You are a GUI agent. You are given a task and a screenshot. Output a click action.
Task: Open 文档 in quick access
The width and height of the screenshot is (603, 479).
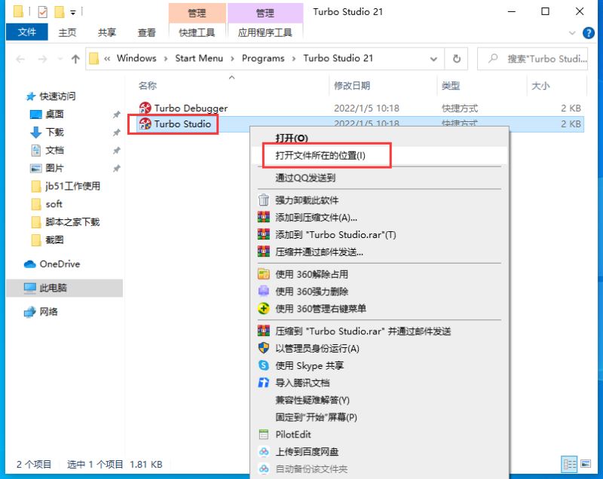47,150
